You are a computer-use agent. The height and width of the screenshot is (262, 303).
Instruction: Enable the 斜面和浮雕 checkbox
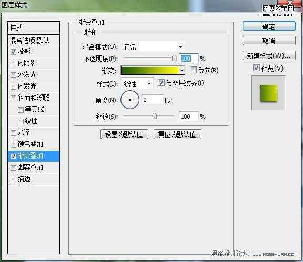pyautogui.click(x=13, y=98)
